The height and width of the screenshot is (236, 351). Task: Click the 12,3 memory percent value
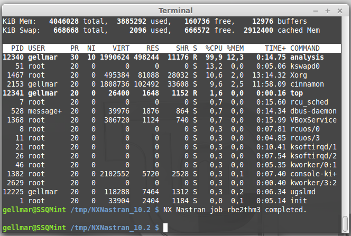tap(235, 58)
